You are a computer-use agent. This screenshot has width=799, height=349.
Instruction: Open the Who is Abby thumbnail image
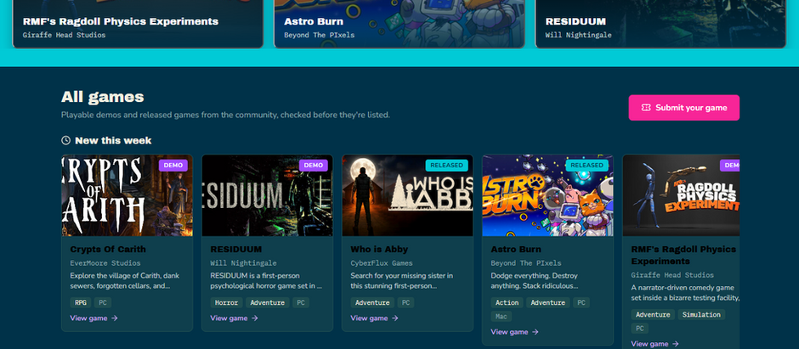coord(408,195)
